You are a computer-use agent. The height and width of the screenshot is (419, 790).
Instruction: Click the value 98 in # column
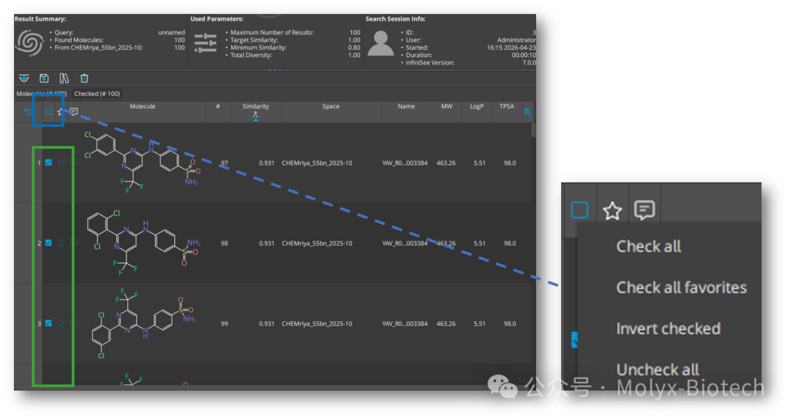[x=225, y=244]
